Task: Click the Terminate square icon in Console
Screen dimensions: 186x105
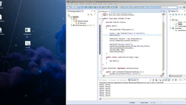Action: click(x=151, y=80)
